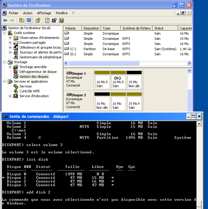Click the command prompt title bar icon
Image resolution: width=208 pixels, height=209 pixels.
point(5,116)
